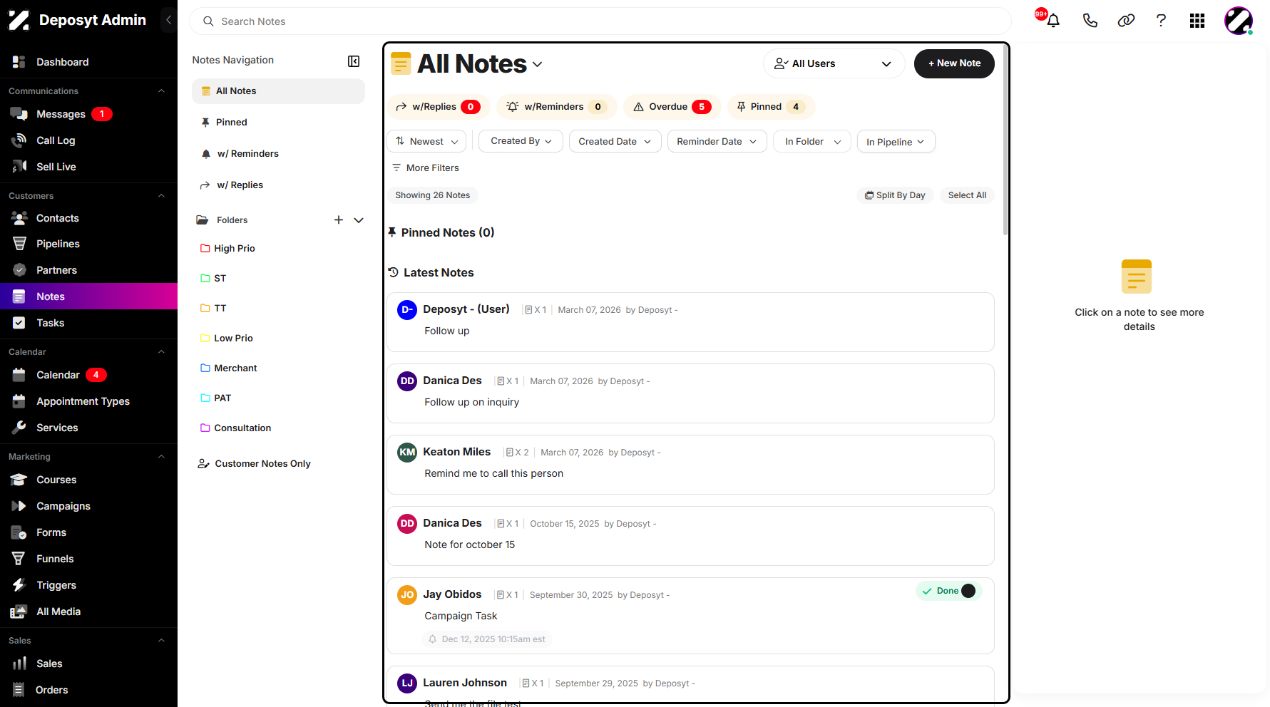Open the Keaton Miles note card
This screenshot has width=1270, height=707.
coord(690,465)
